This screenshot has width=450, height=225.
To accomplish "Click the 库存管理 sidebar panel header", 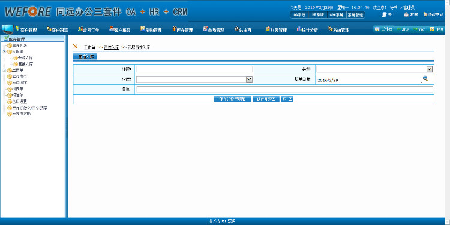I will pyautogui.click(x=32, y=39).
